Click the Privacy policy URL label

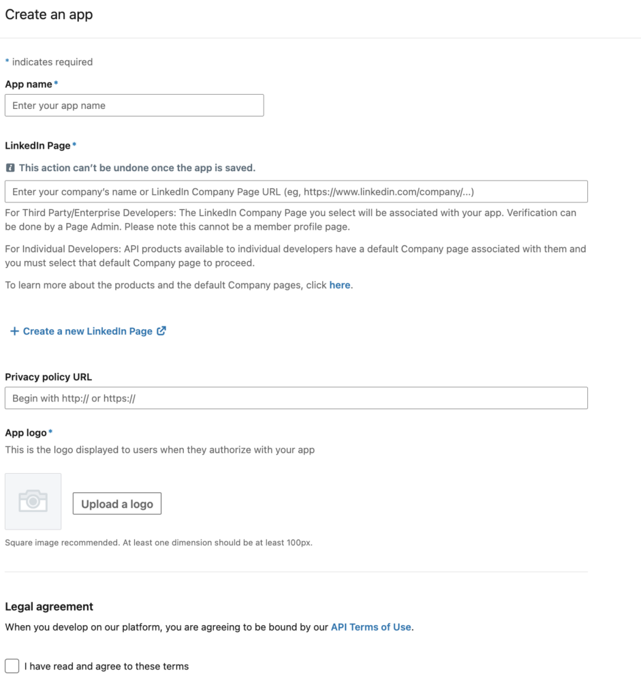pyautogui.click(x=48, y=377)
